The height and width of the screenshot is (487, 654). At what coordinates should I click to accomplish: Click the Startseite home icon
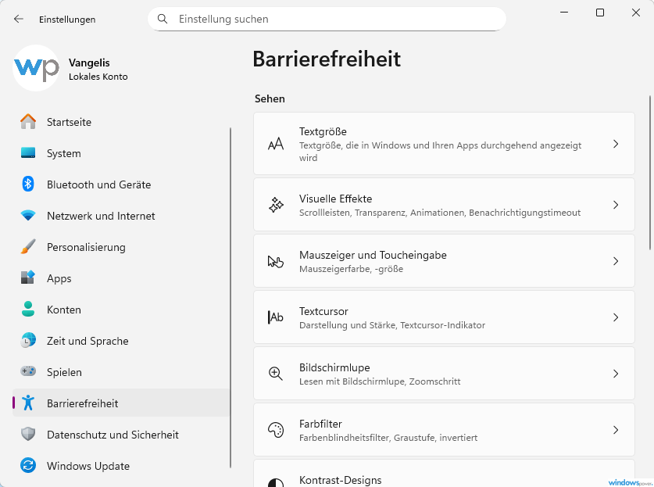pyautogui.click(x=28, y=122)
